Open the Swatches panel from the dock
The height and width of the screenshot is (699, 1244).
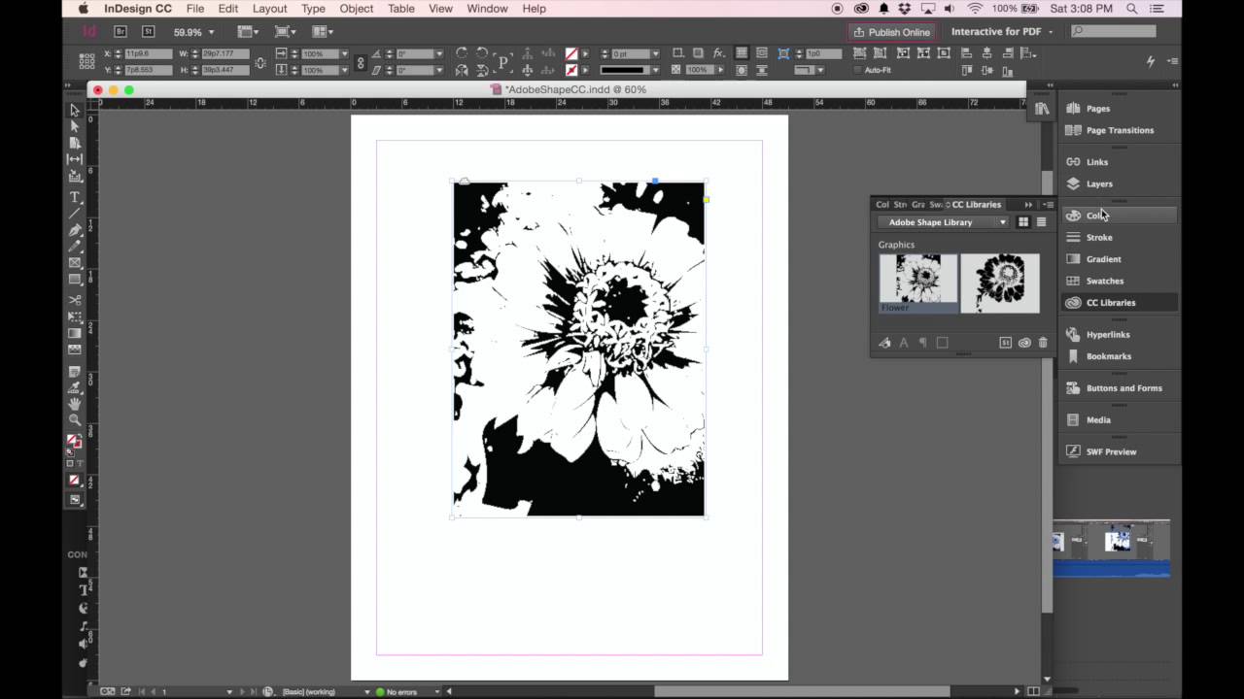coord(1104,281)
